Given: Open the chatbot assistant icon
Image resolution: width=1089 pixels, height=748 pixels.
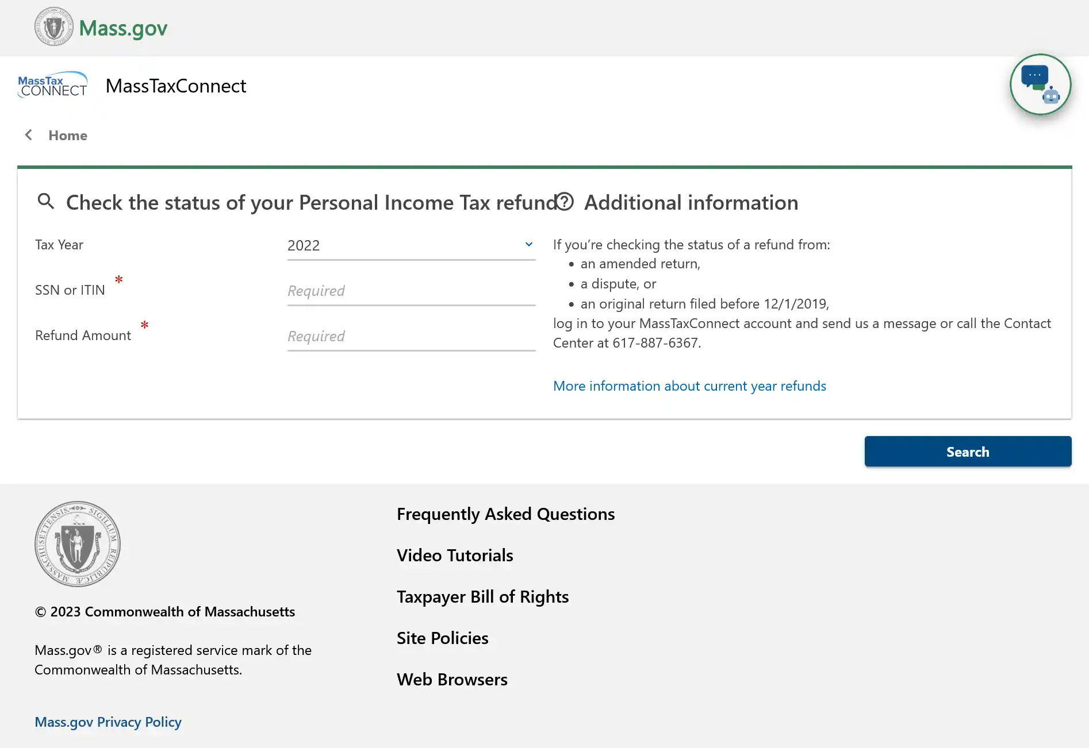Looking at the screenshot, I should (1040, 84).
